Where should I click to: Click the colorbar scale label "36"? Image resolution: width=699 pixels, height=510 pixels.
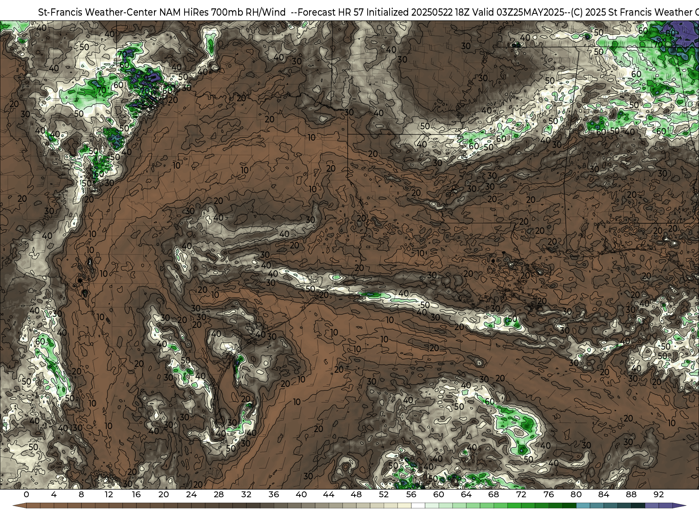274,494
